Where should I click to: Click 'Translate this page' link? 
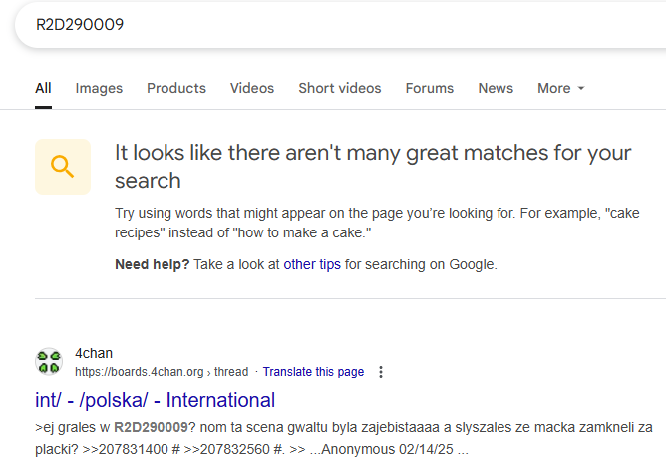(313, 372)
